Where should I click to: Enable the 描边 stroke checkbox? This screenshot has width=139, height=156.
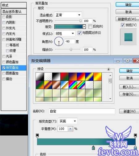(4, 79)
